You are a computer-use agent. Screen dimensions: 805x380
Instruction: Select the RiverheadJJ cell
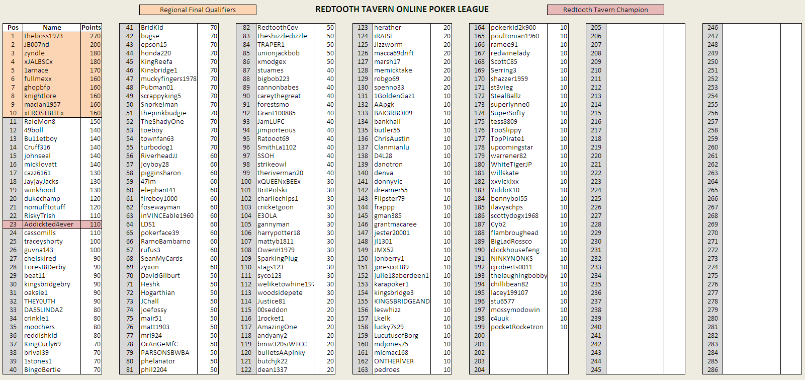[x=168, y=156]
